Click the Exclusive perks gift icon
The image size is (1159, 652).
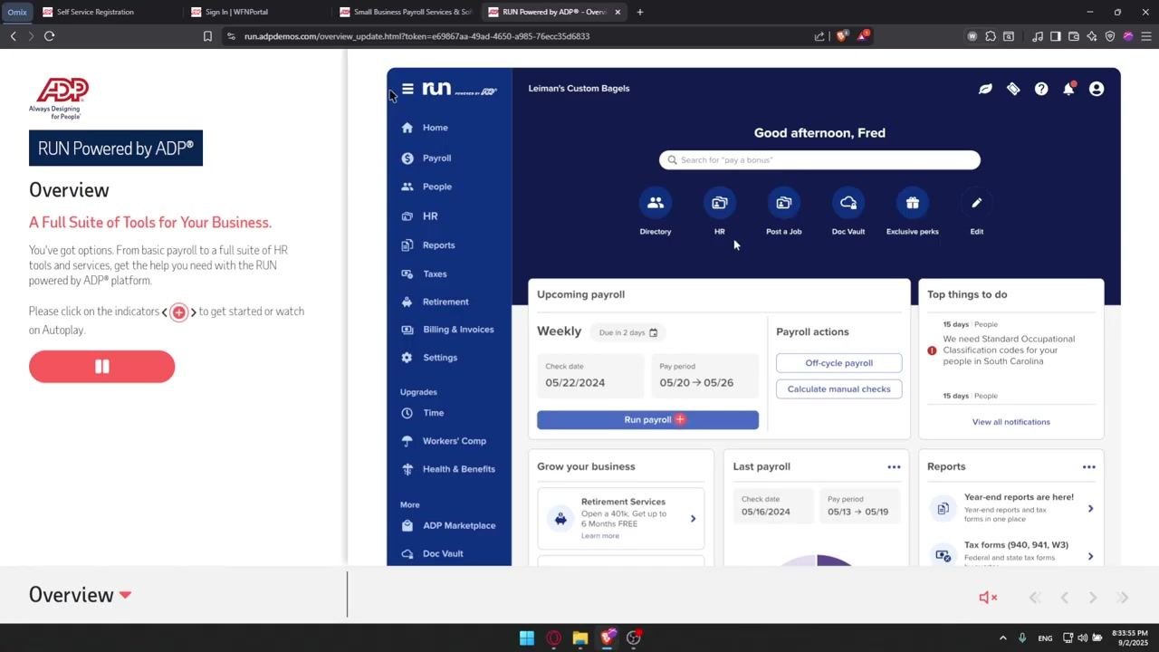913,203
